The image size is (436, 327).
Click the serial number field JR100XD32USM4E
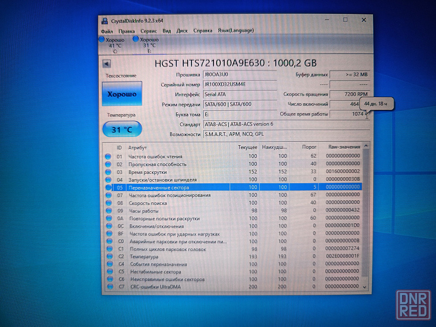pos(240,84)
